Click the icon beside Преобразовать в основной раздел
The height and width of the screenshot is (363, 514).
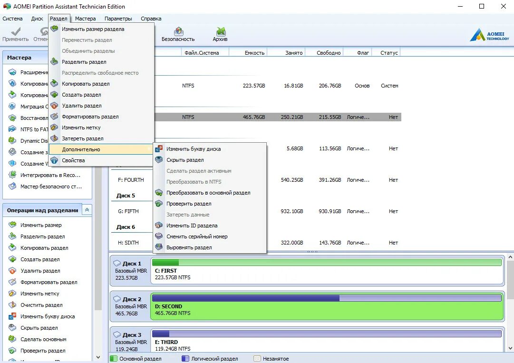pyautogui.click(x=159, y=193)
